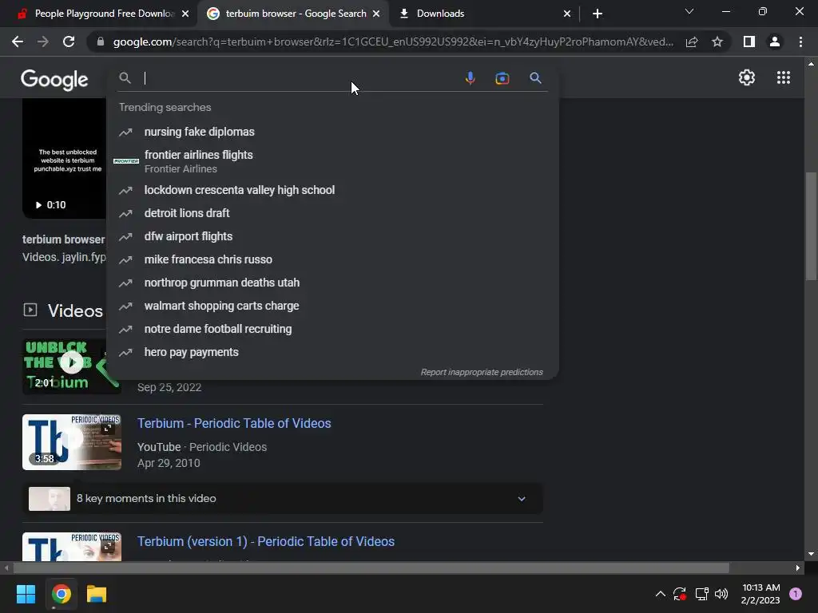Screen dimensions: 818x613
Task: Open network settings tray icon
Action: click(x=701, y=594)
